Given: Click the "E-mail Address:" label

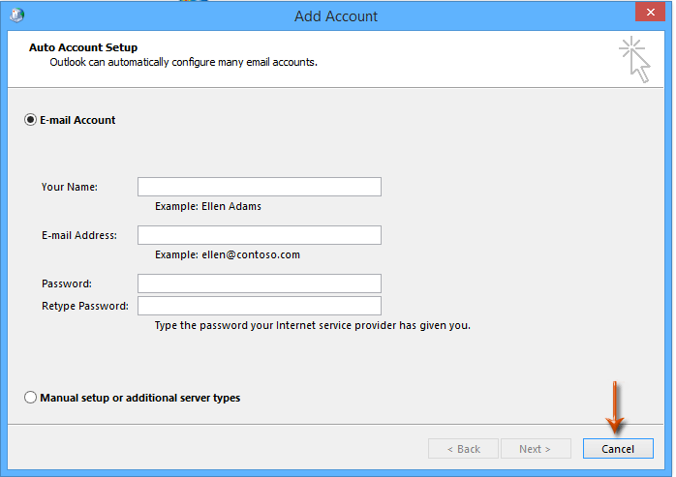Looking at the screenshot, I should [x=79, y=235].
